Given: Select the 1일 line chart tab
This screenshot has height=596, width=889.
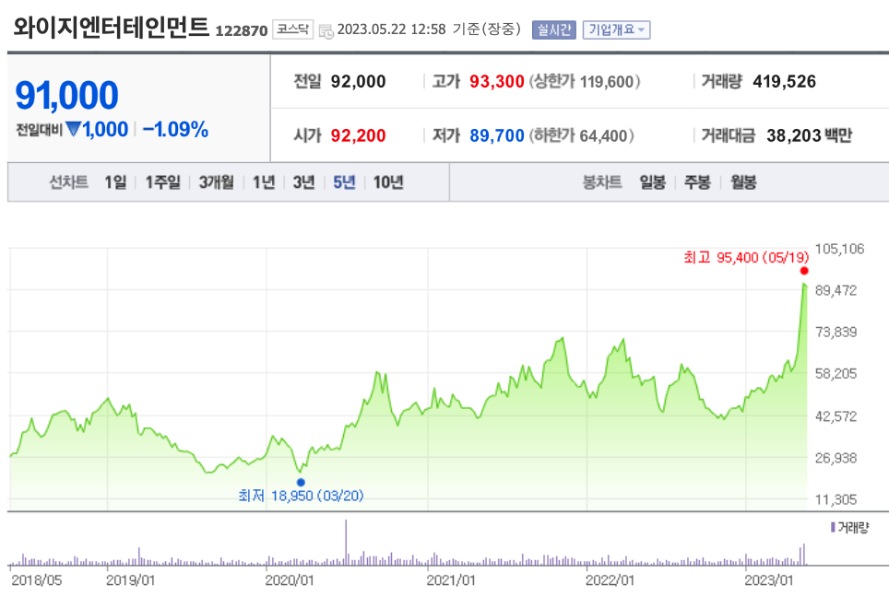Looking at the screenshot, I should [x=115, y=182].
